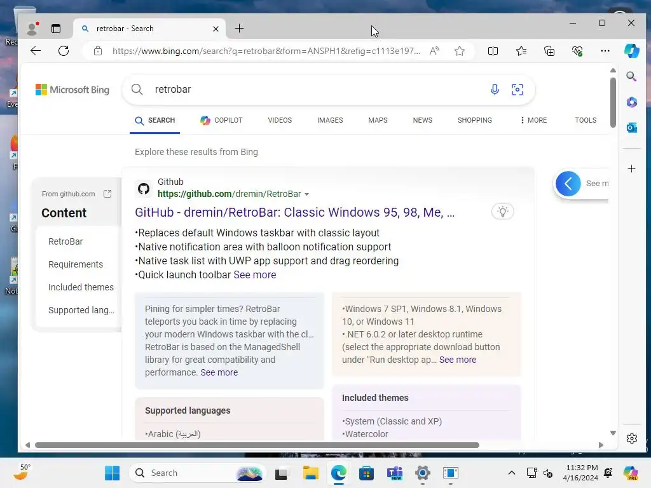Viewport: 651px width, 488px height.
Task: Open the GitHub dremin/RetroBar result title
Action: point(295,212)
